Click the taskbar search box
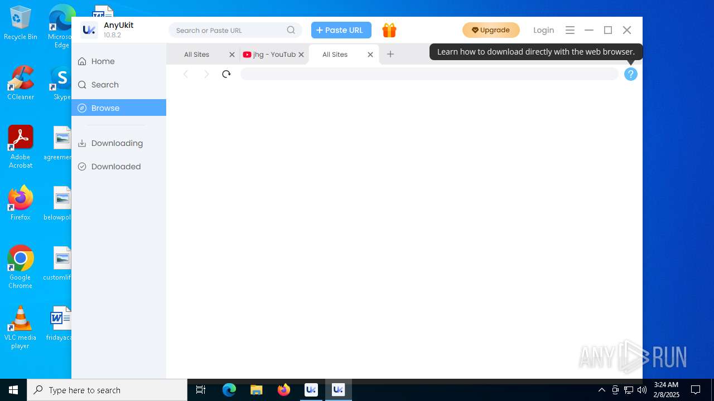The image size is (714, 401). pyautogui.click(x=107, y=390)
